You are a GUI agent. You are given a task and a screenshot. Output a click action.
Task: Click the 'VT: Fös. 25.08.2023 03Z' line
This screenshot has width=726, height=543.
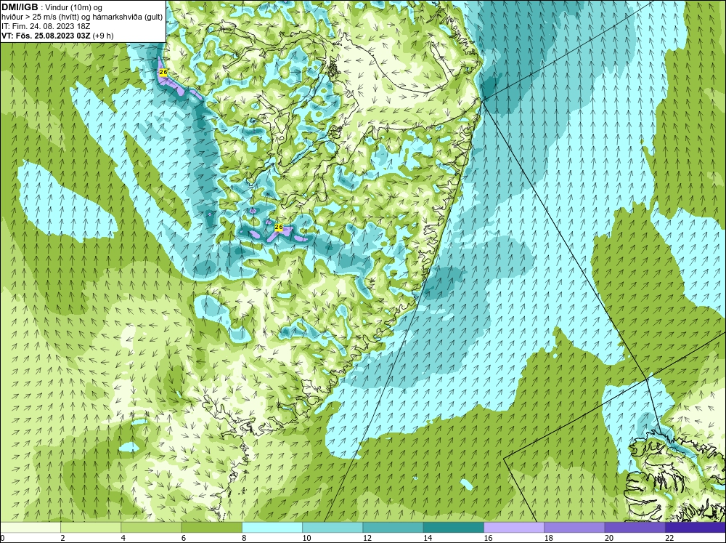(46, 36)
